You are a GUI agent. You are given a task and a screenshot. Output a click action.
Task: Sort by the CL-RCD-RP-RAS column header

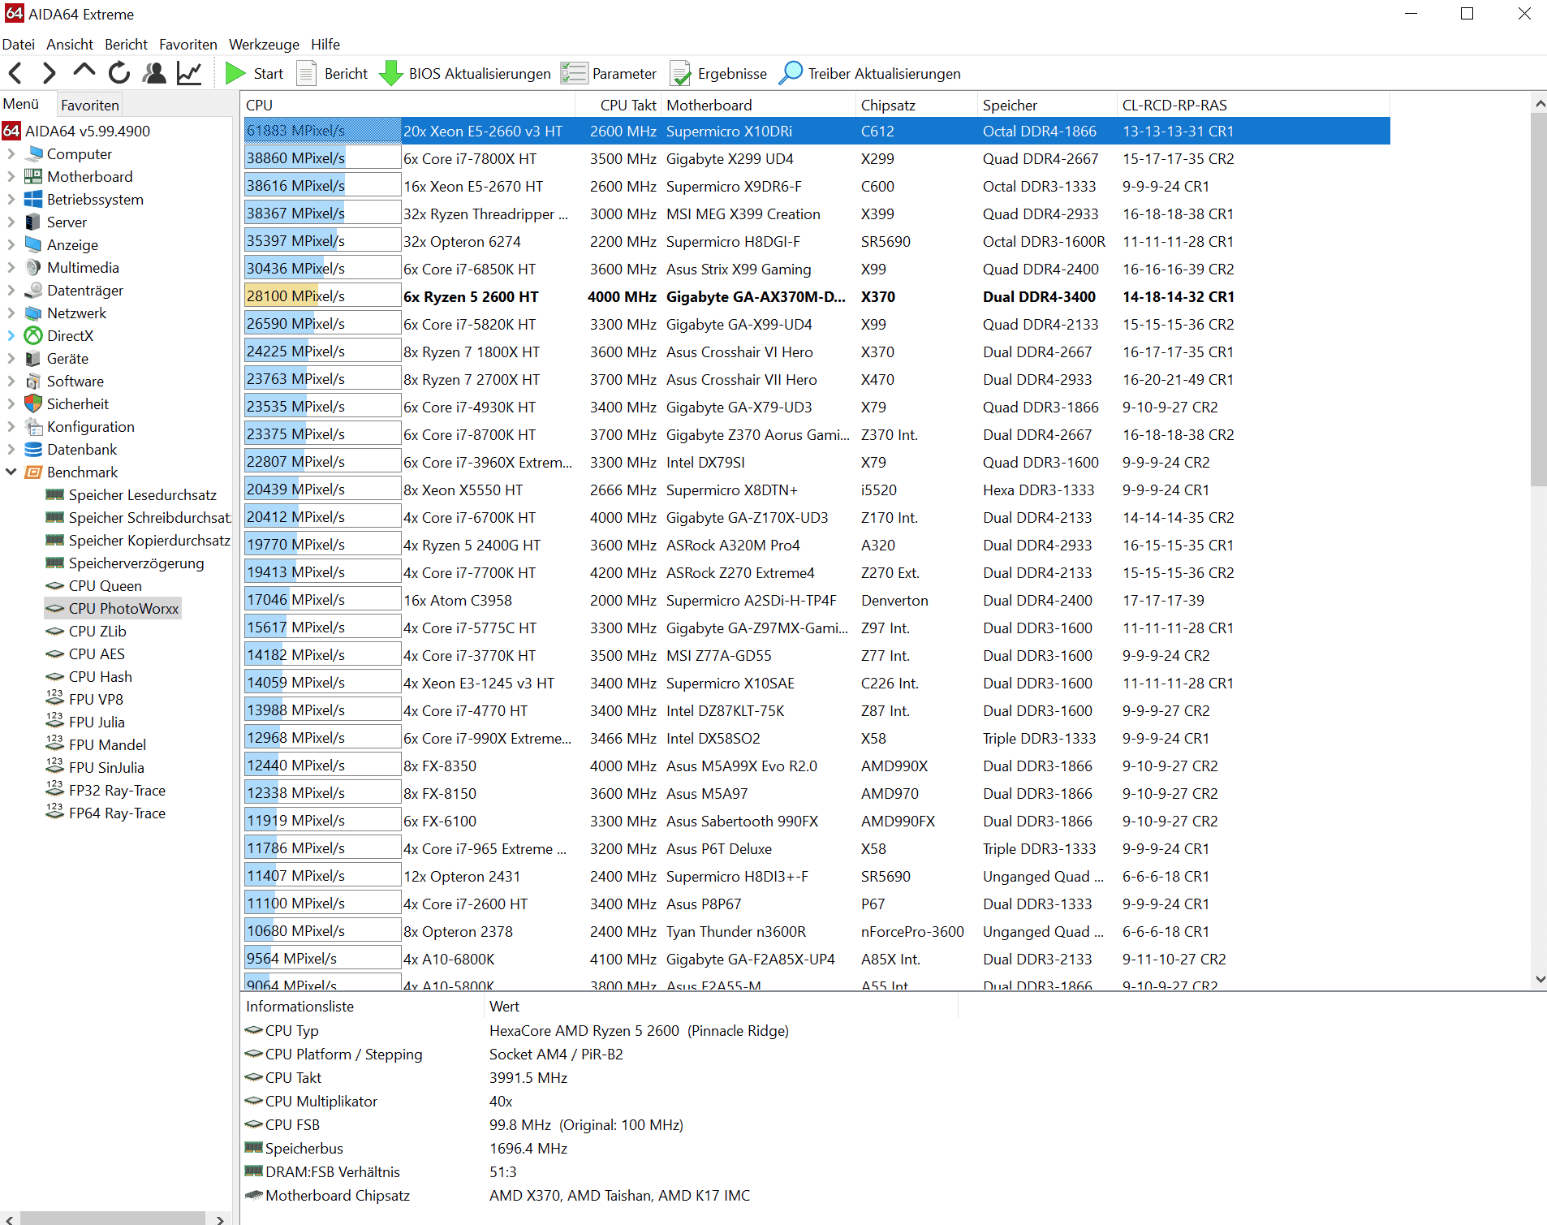(1252, 105)
